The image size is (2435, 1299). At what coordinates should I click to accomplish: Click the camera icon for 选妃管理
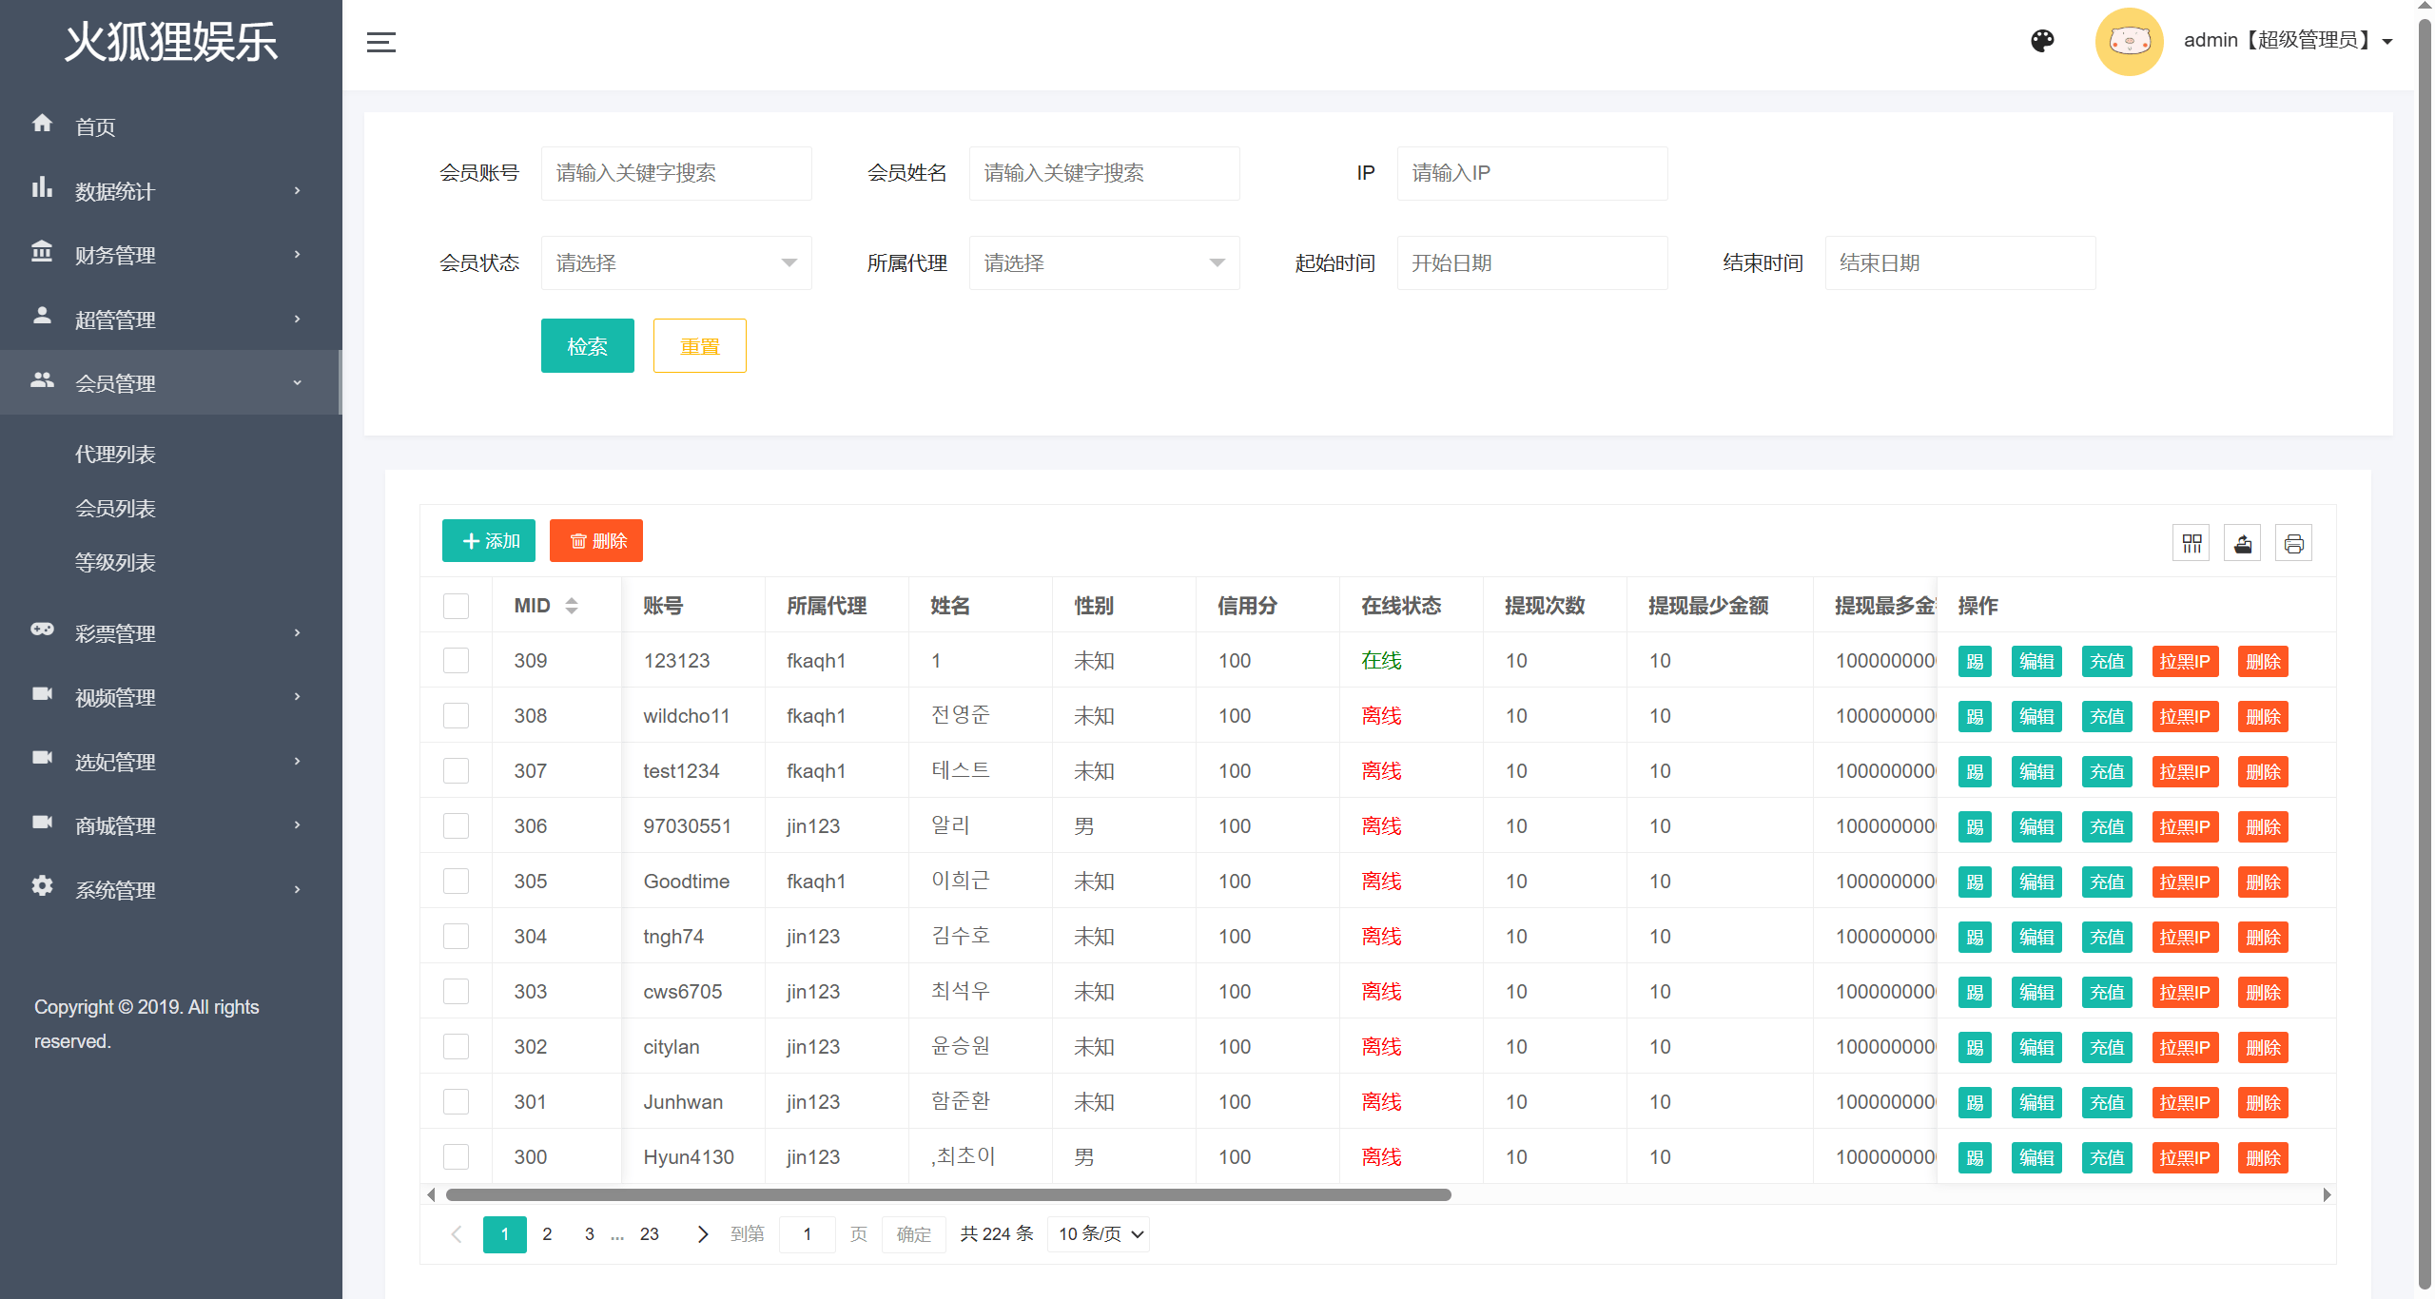click(x=42, y=758)
